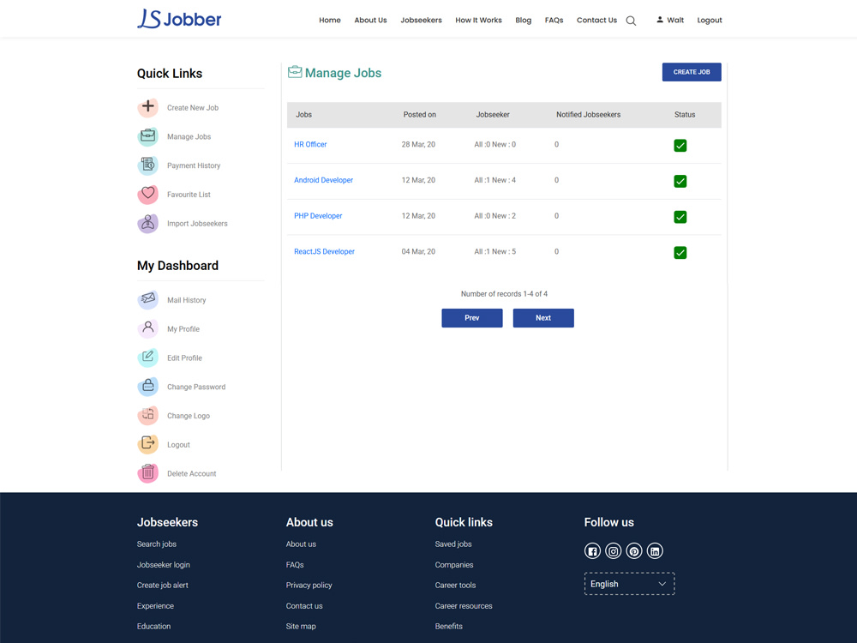The image size is (857, 643).
Task: Click 'Number of records 1-4 of 4' text
Action: 504,293
